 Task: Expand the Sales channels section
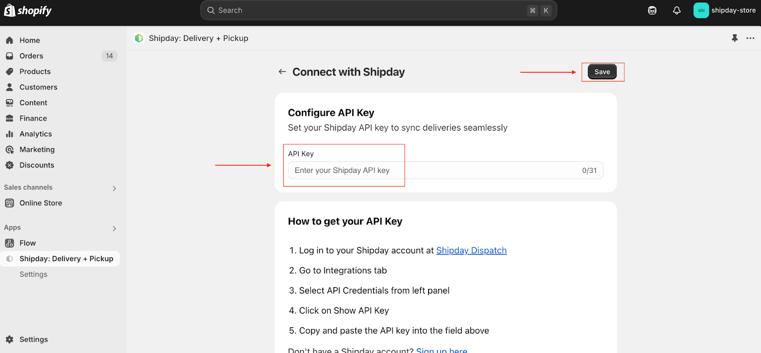pos(114,188)
